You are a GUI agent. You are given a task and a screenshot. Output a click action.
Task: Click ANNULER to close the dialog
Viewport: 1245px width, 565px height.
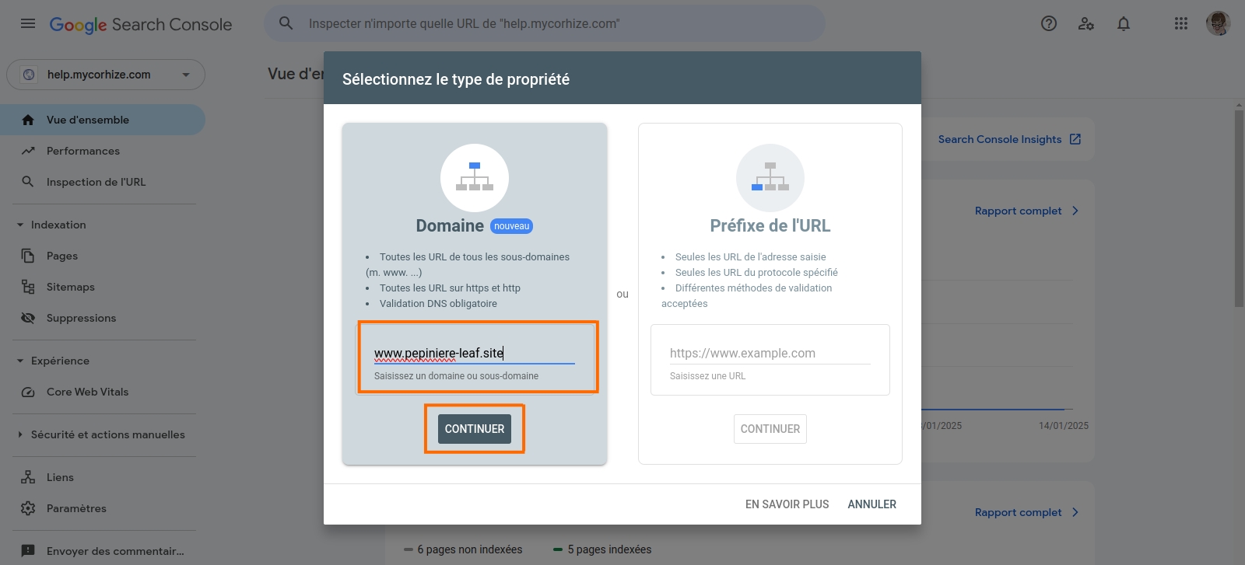click(x=871, y=504)
